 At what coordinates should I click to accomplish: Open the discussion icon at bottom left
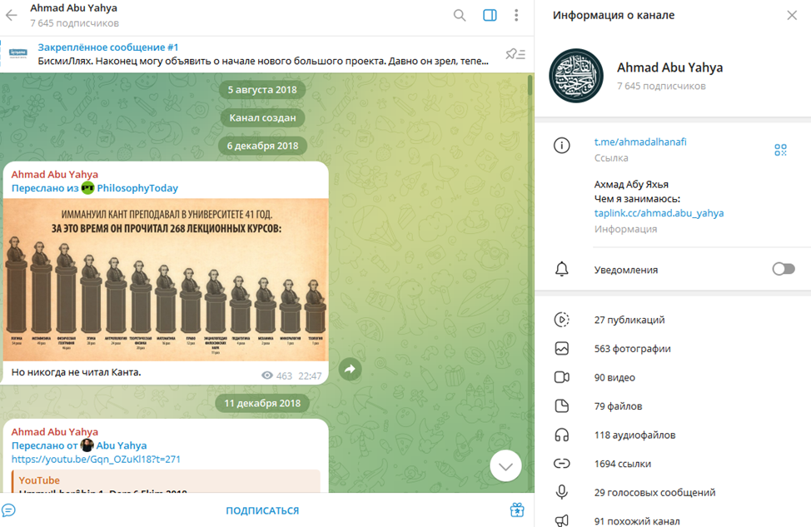9,510
